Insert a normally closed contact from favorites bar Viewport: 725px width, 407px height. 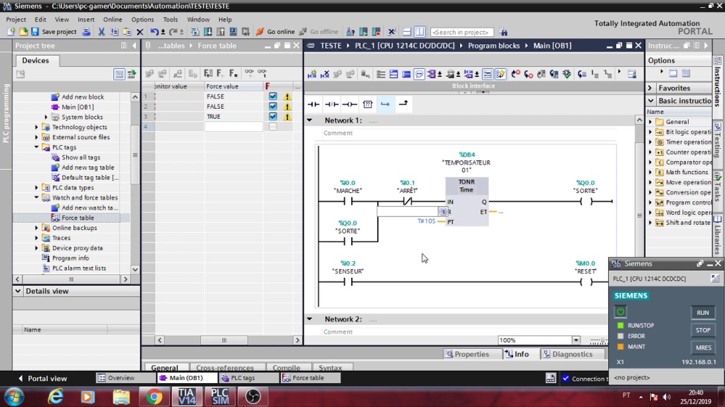331,104
